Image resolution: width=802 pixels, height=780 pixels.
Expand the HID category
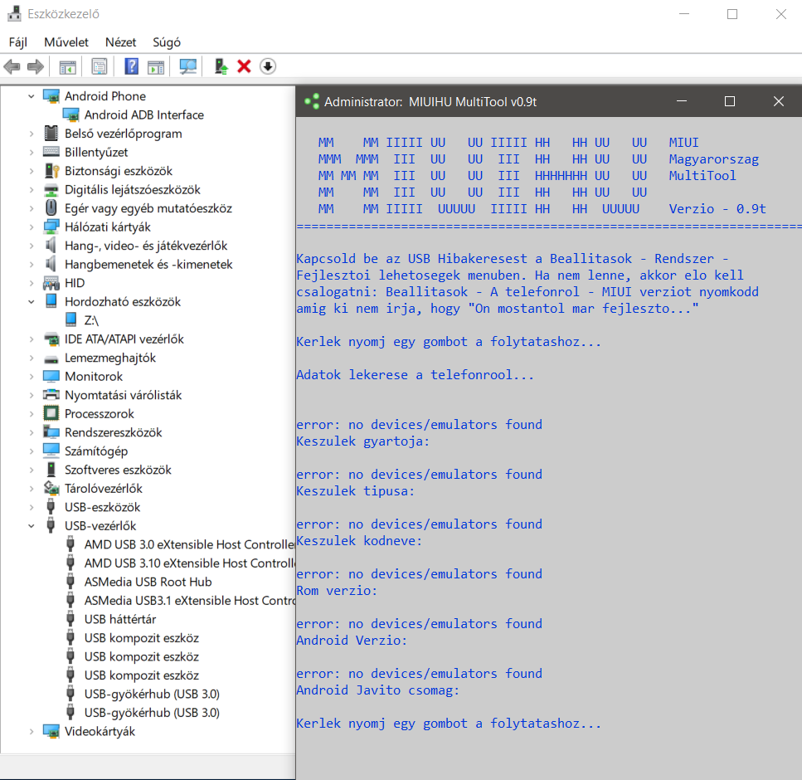[32, 283]
